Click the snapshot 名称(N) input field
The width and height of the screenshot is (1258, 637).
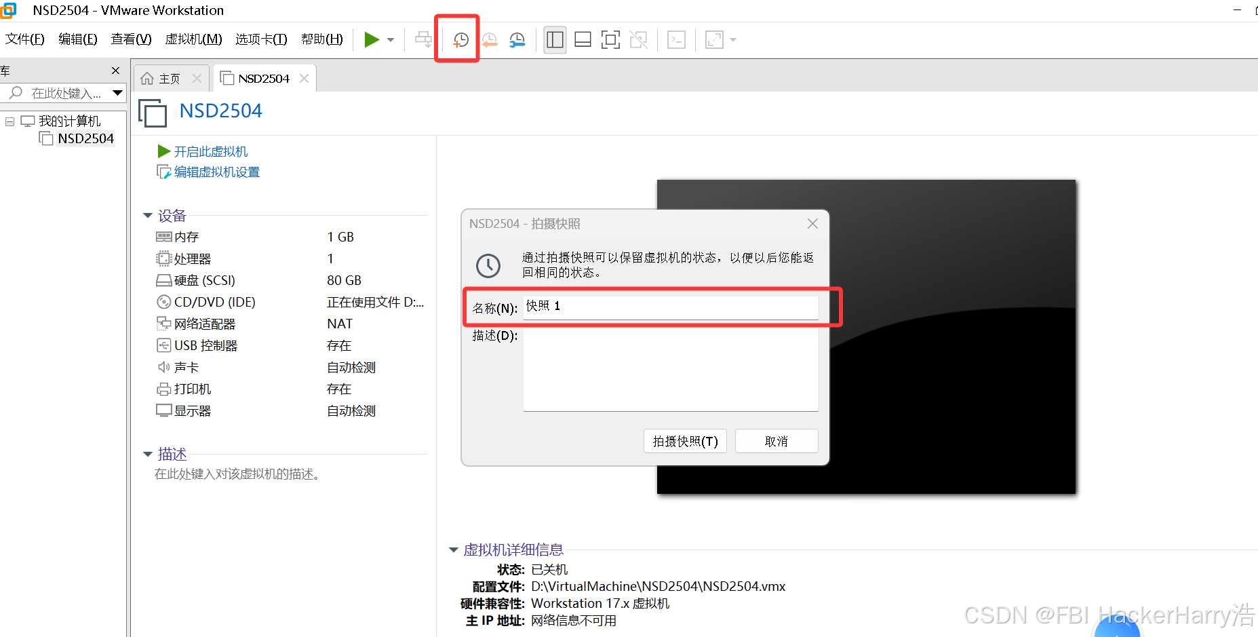[x=671, y=307]
